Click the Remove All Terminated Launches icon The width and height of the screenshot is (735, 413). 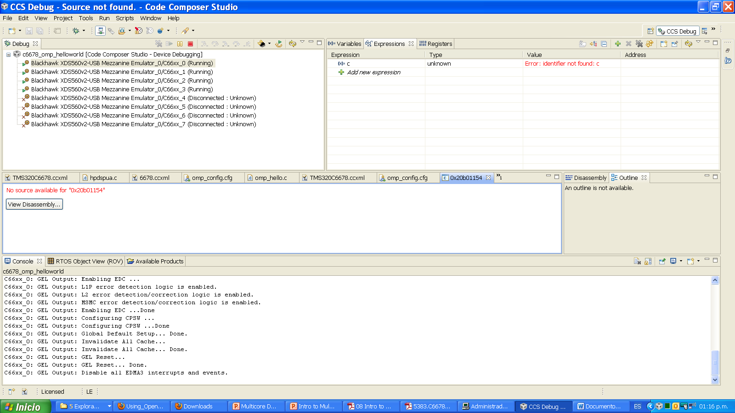coord(158,44)
